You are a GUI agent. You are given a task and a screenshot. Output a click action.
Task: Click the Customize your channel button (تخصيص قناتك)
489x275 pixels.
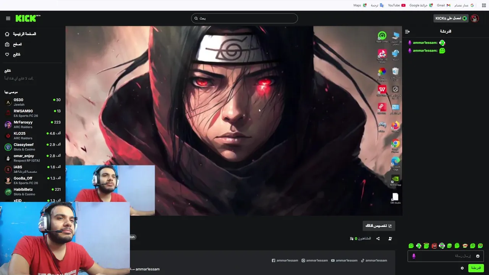[x=379, y=226]
